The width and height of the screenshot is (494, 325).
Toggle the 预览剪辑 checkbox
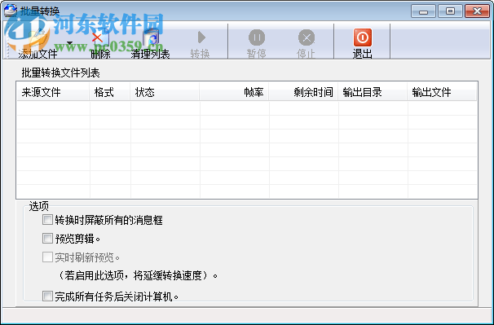47,239
